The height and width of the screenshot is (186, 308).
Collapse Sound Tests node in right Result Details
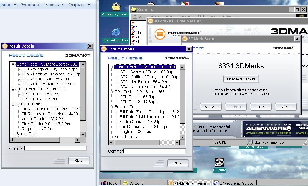tap(111, 137)
